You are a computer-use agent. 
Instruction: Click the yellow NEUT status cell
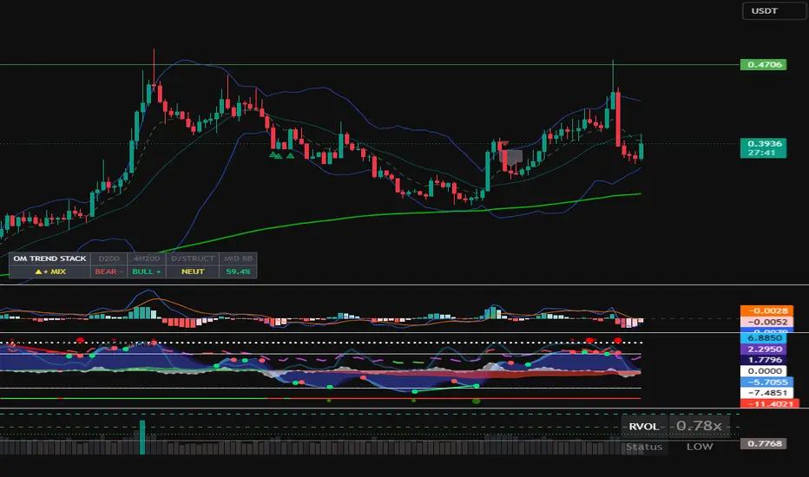(x=193, y=271)
